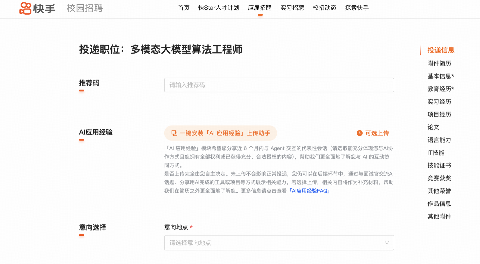Jump to 竞赛获奖 in the sidebar
This screenshot has width=480, height=264.
[x=439, y=178]
